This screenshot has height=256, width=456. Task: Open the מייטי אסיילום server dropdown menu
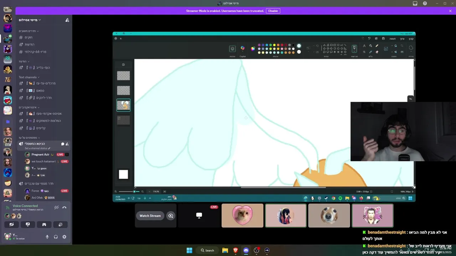(x=30, y=20)
